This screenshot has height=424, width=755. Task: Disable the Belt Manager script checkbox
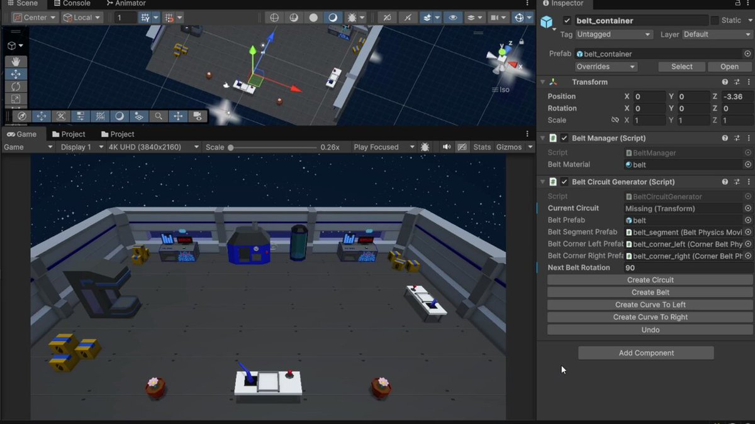(x=564, y=138)
